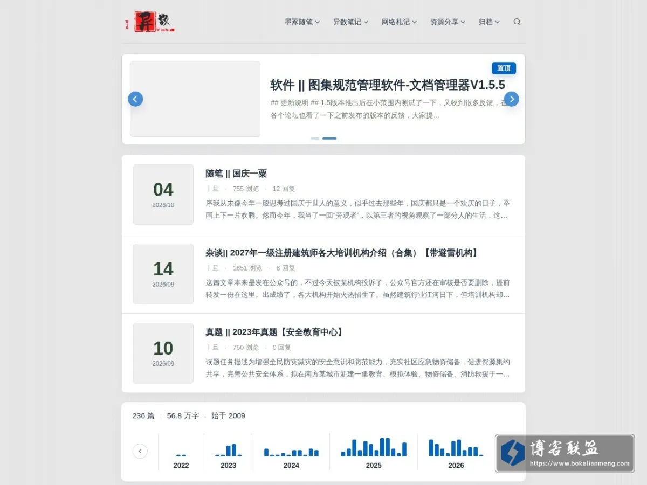Click the excerpt starting 读题任务描述为增强全民
The width and height of the screenshot is (647, 485).
click(x=357, y=368)
